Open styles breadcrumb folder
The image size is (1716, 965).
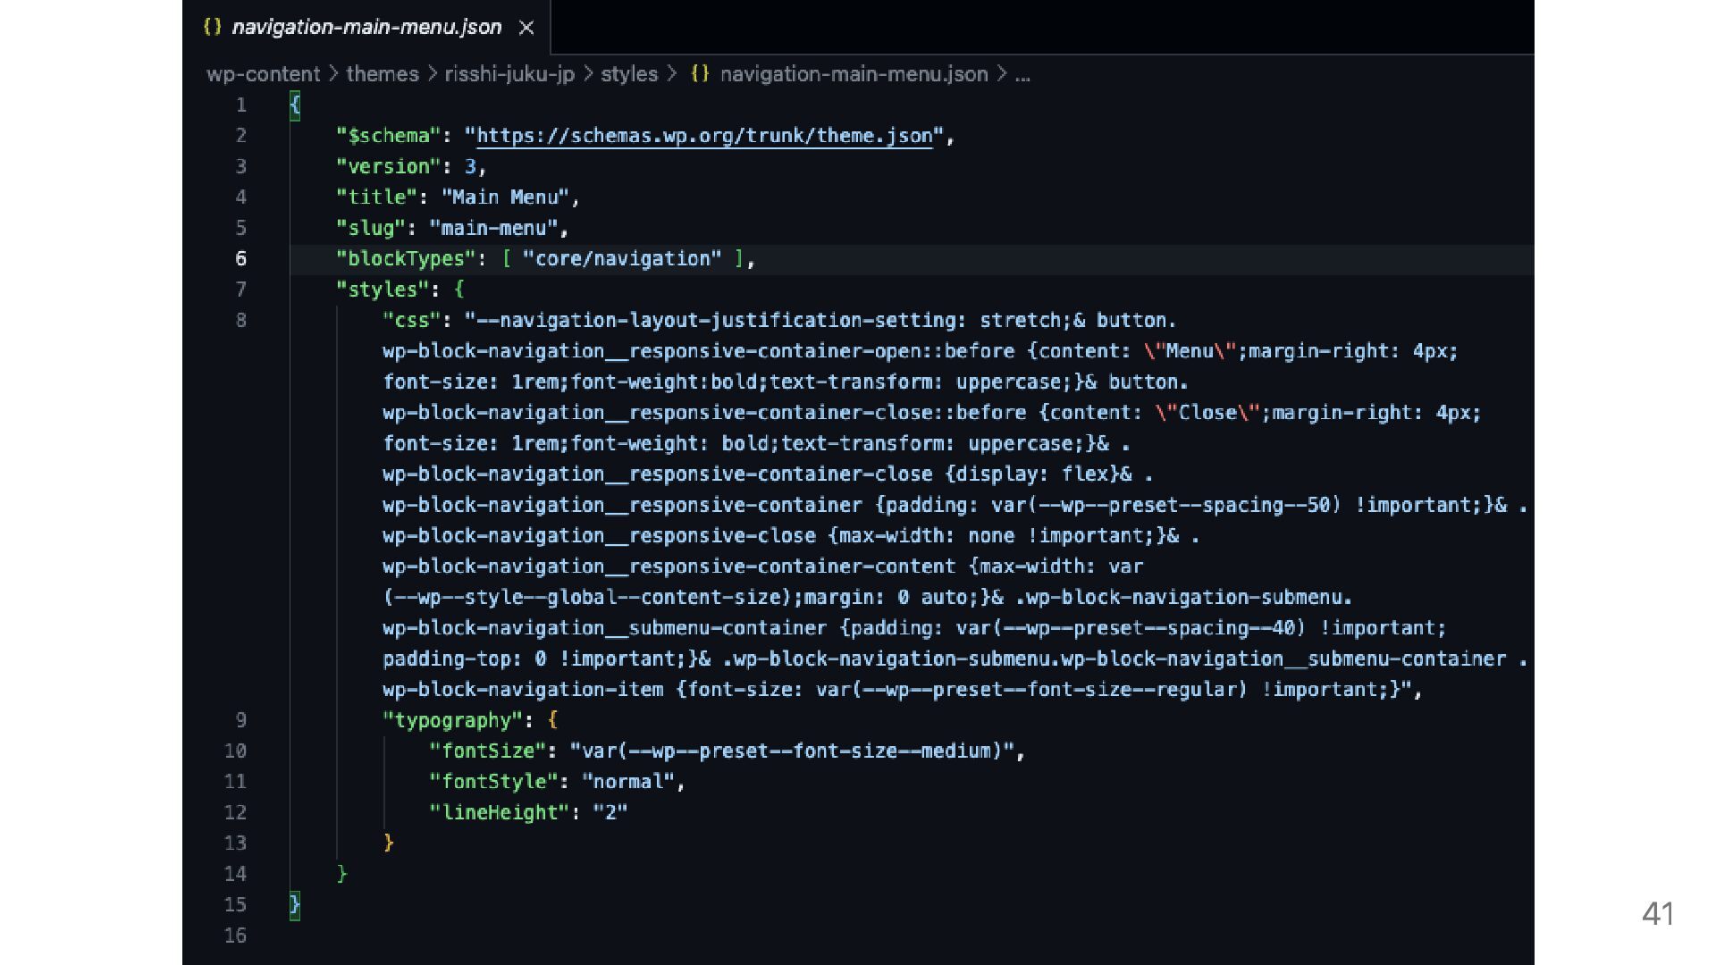628,74
